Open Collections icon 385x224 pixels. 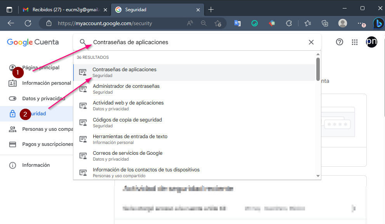[325, 23]
